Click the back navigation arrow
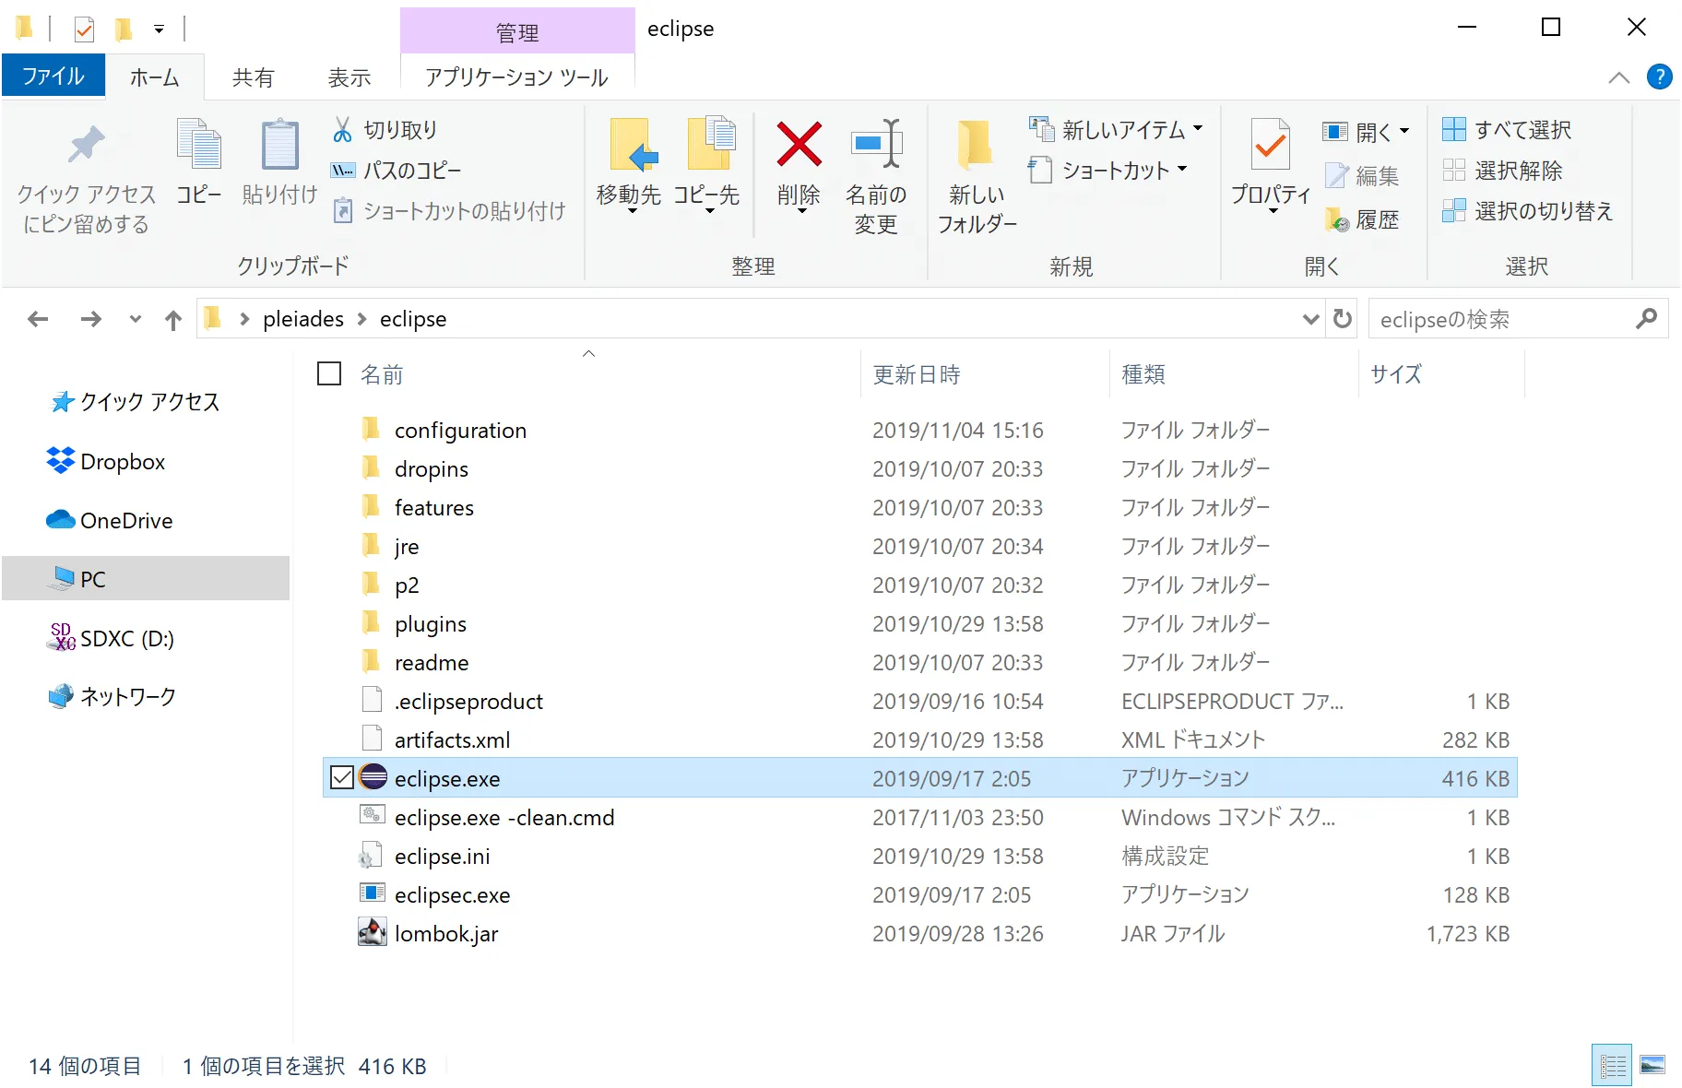 pos(38,319)
